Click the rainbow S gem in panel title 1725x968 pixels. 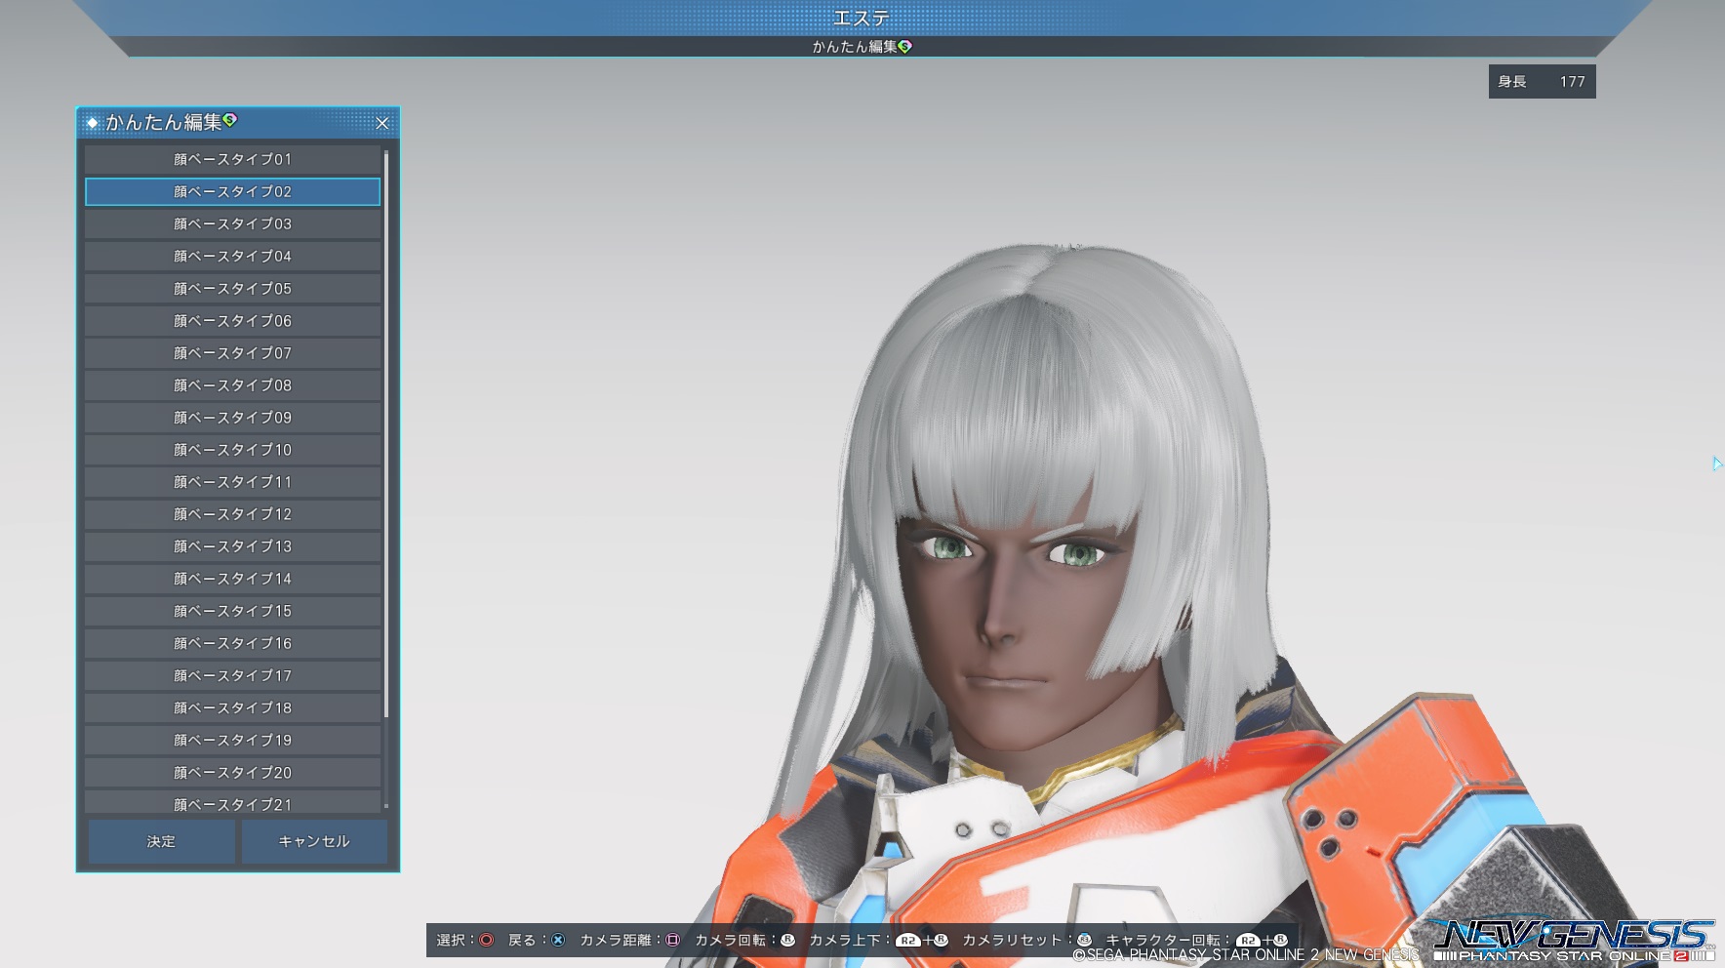230,120
